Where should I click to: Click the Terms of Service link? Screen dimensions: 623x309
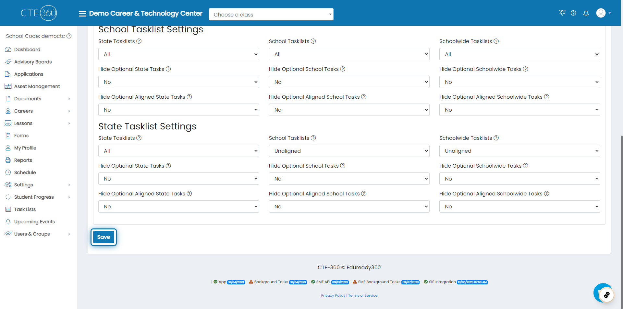[x=363, y=295]
